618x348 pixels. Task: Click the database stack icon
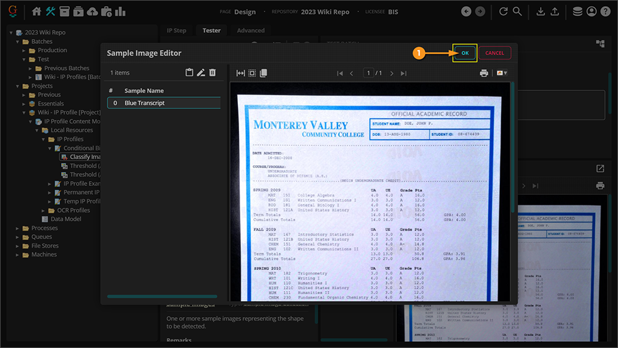coord(577,12)
